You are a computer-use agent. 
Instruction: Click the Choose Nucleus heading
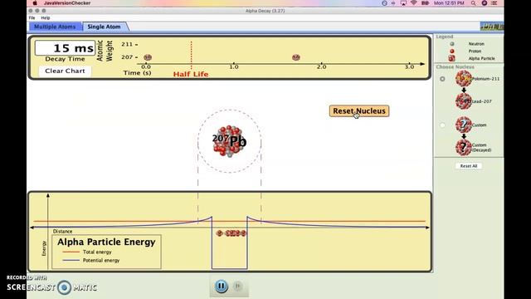coord(455,66)
